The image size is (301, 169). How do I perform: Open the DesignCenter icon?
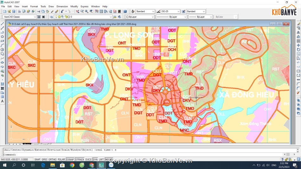pyautogui.click(x=101, y=11)
